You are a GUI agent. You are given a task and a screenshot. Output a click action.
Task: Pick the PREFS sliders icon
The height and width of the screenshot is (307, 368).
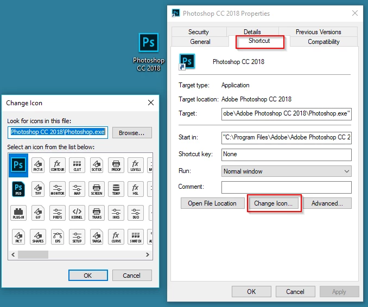pyautogui.click(x=58, y=213)
